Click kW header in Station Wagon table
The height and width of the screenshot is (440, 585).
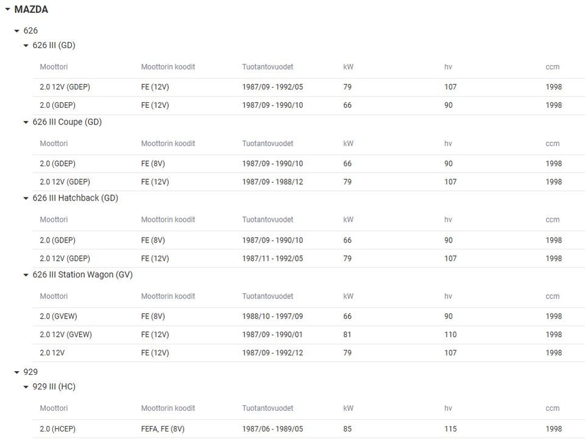pyautogui.click(x=348, y=297)
